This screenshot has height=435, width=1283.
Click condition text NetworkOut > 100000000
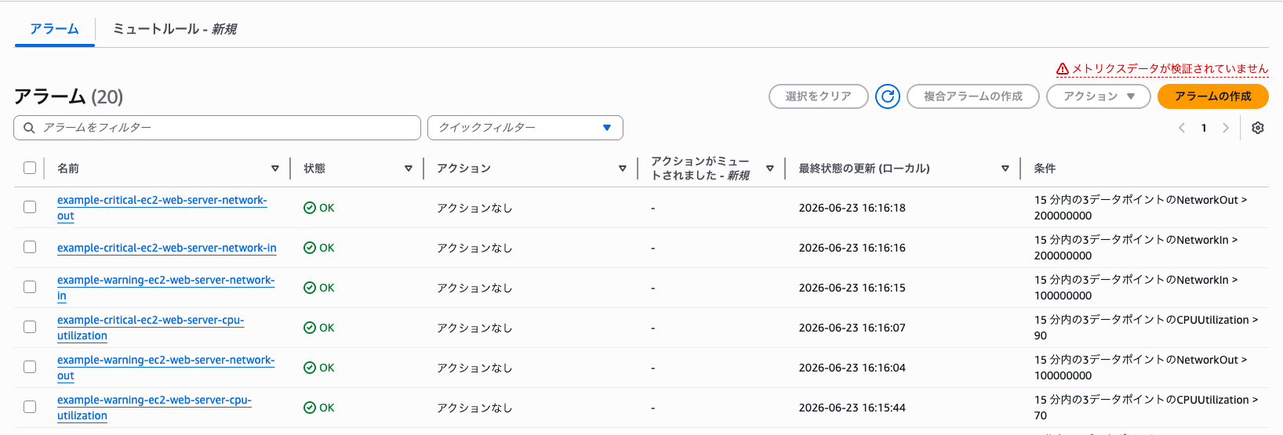click(x=1140, y=368)
